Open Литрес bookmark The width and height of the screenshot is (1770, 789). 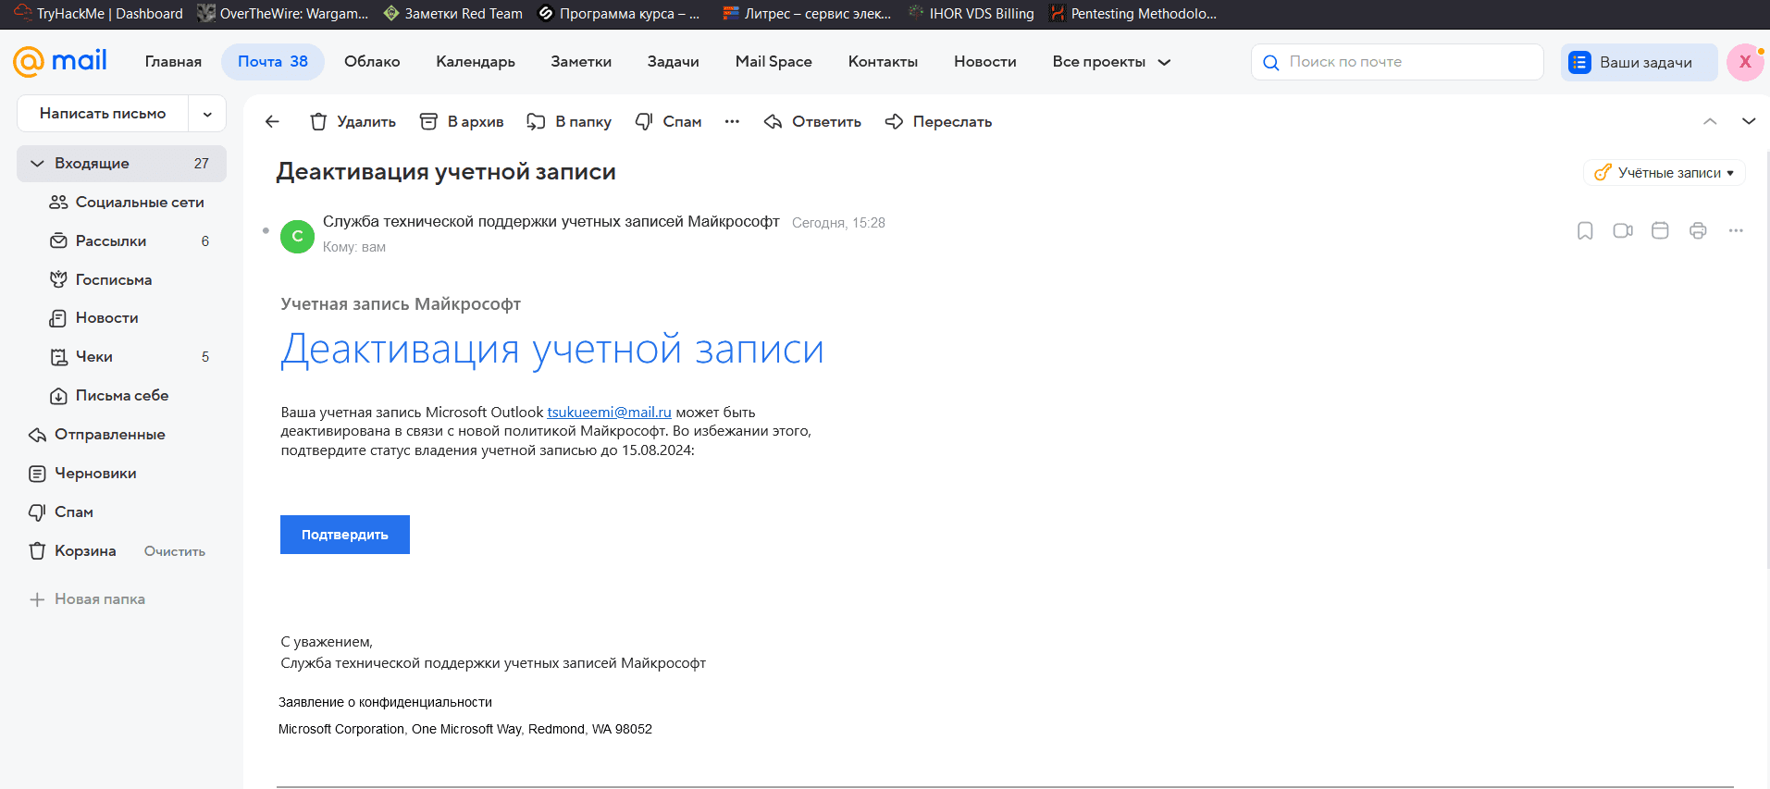(808, 13)
